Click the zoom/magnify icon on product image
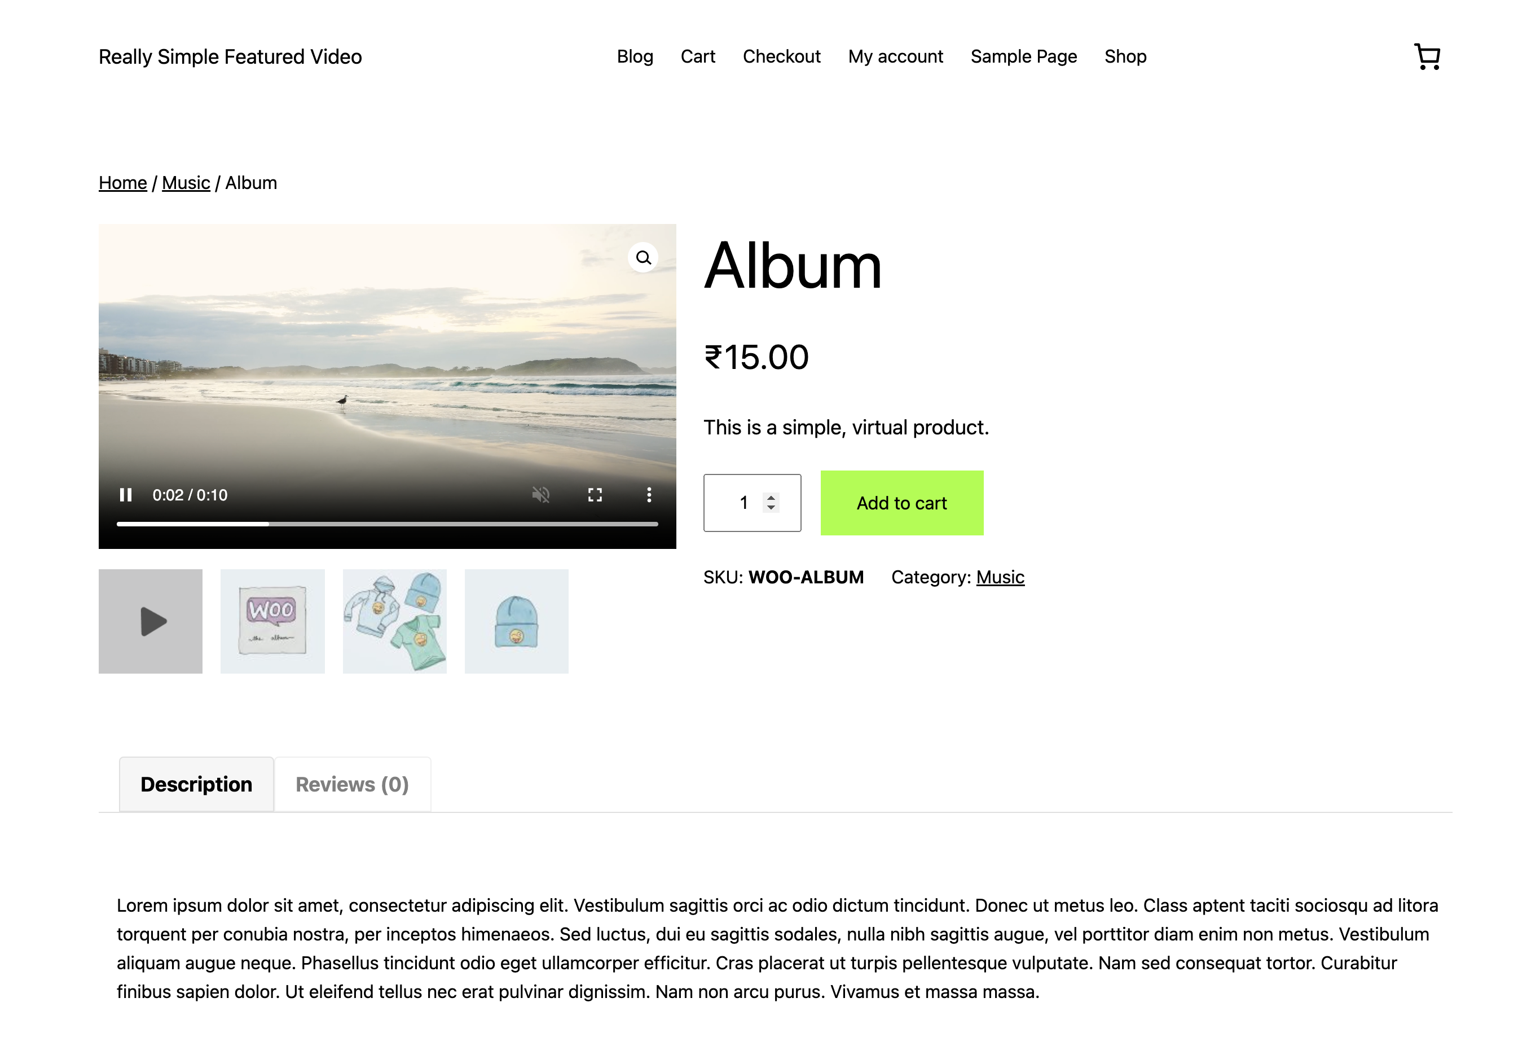1540x1055 pixels. 643,257
